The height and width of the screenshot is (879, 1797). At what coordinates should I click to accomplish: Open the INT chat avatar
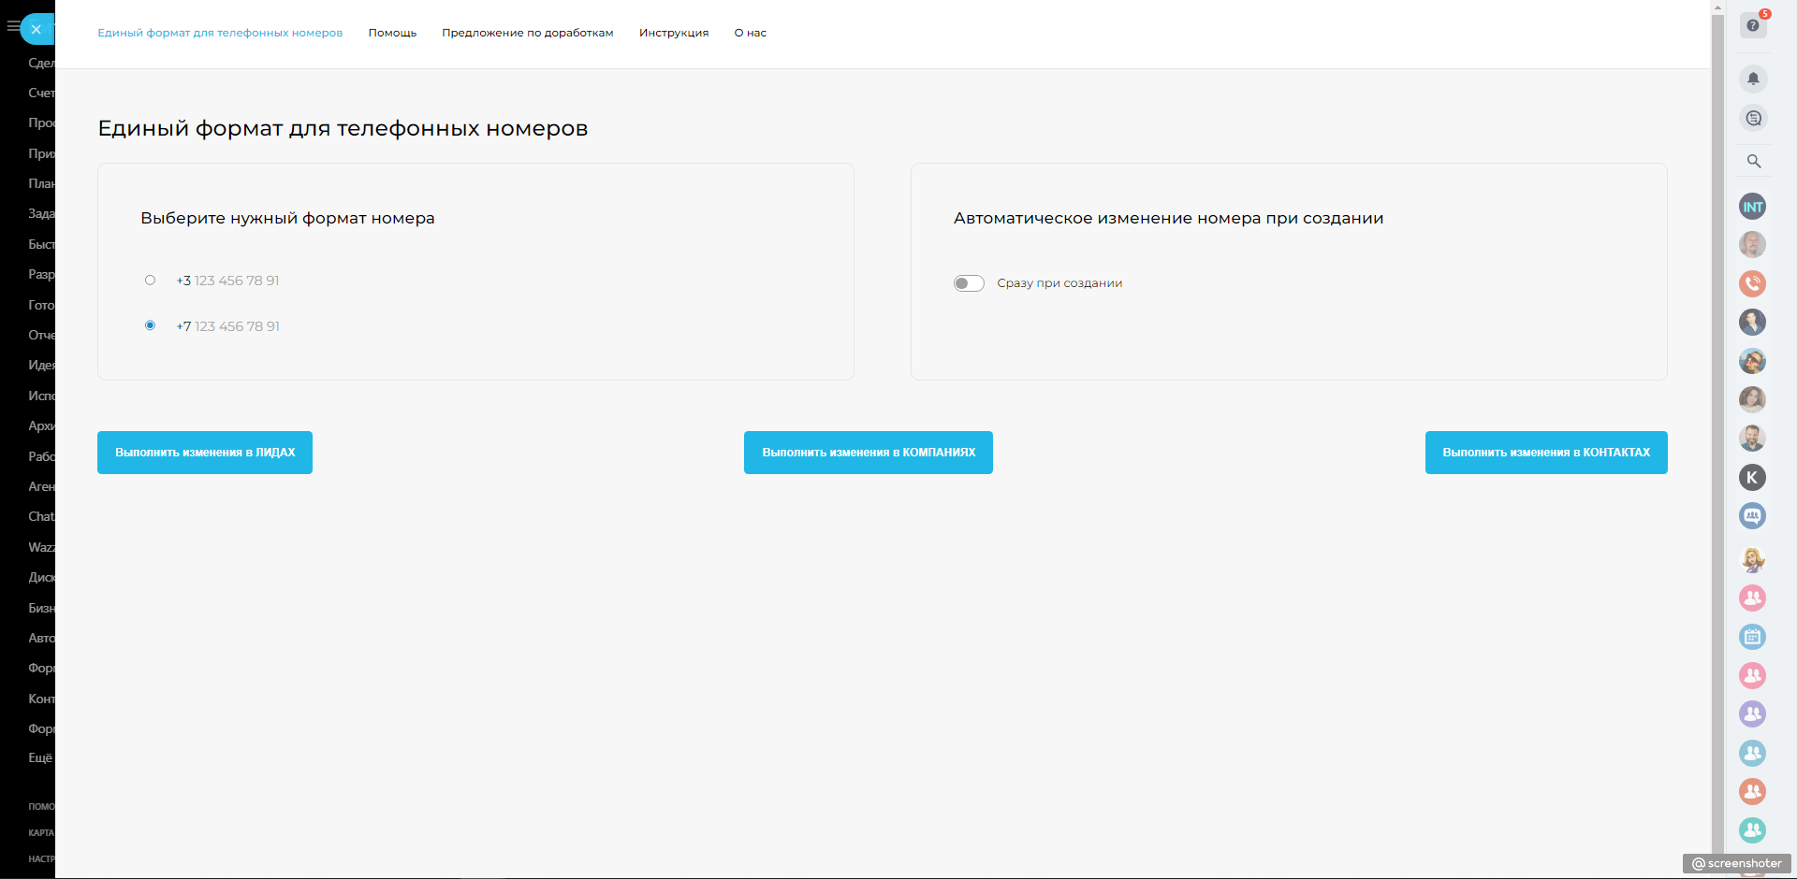[1752, 207]
